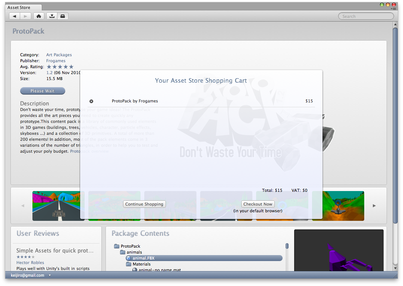Click the page scroll-down arrow
Viewport: 403px width, 286px height.
tap(395, 268)
